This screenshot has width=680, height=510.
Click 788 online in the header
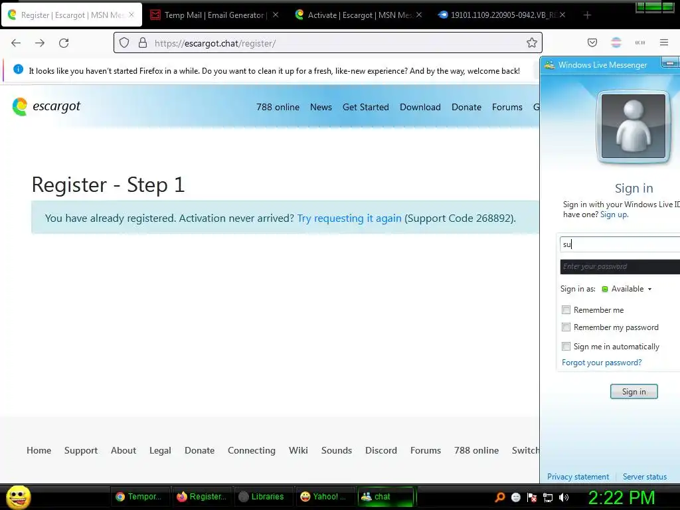278,107
